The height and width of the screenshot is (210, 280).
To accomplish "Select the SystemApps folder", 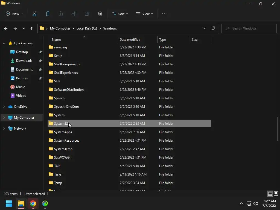I will [x=129, y=132].
